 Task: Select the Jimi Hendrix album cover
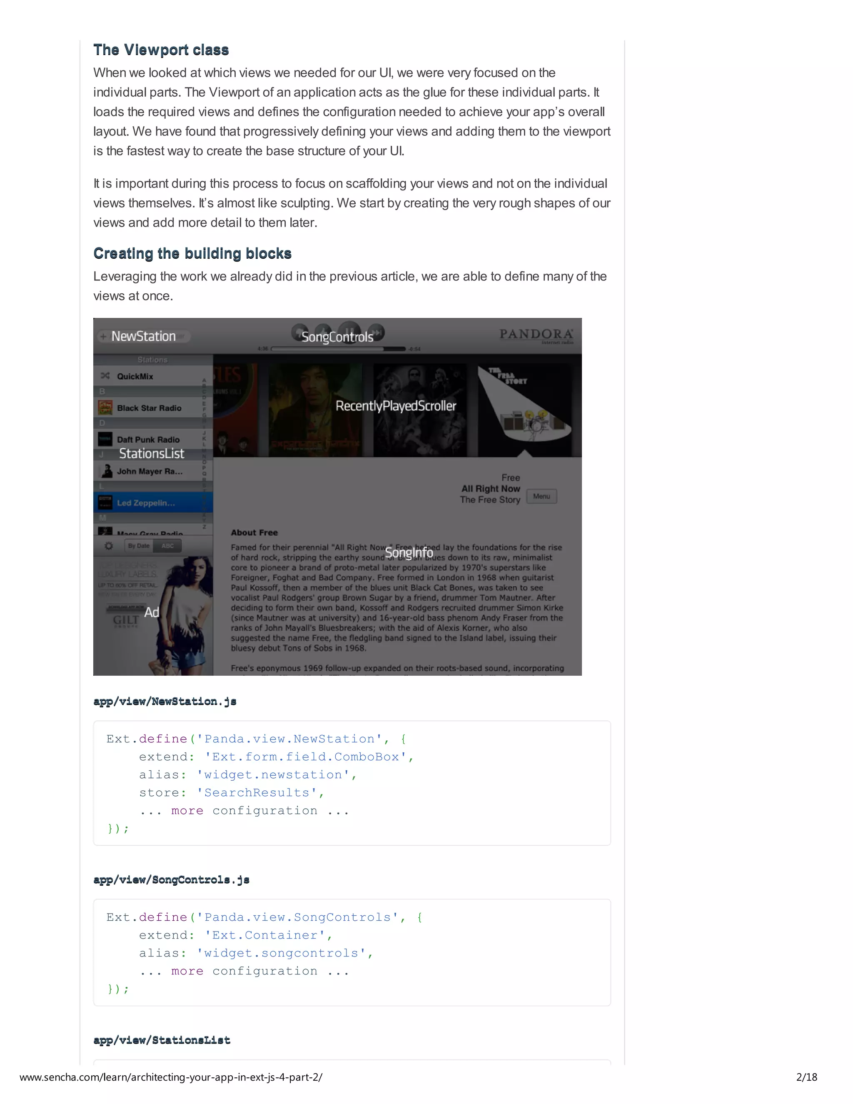tap(315, 409)
